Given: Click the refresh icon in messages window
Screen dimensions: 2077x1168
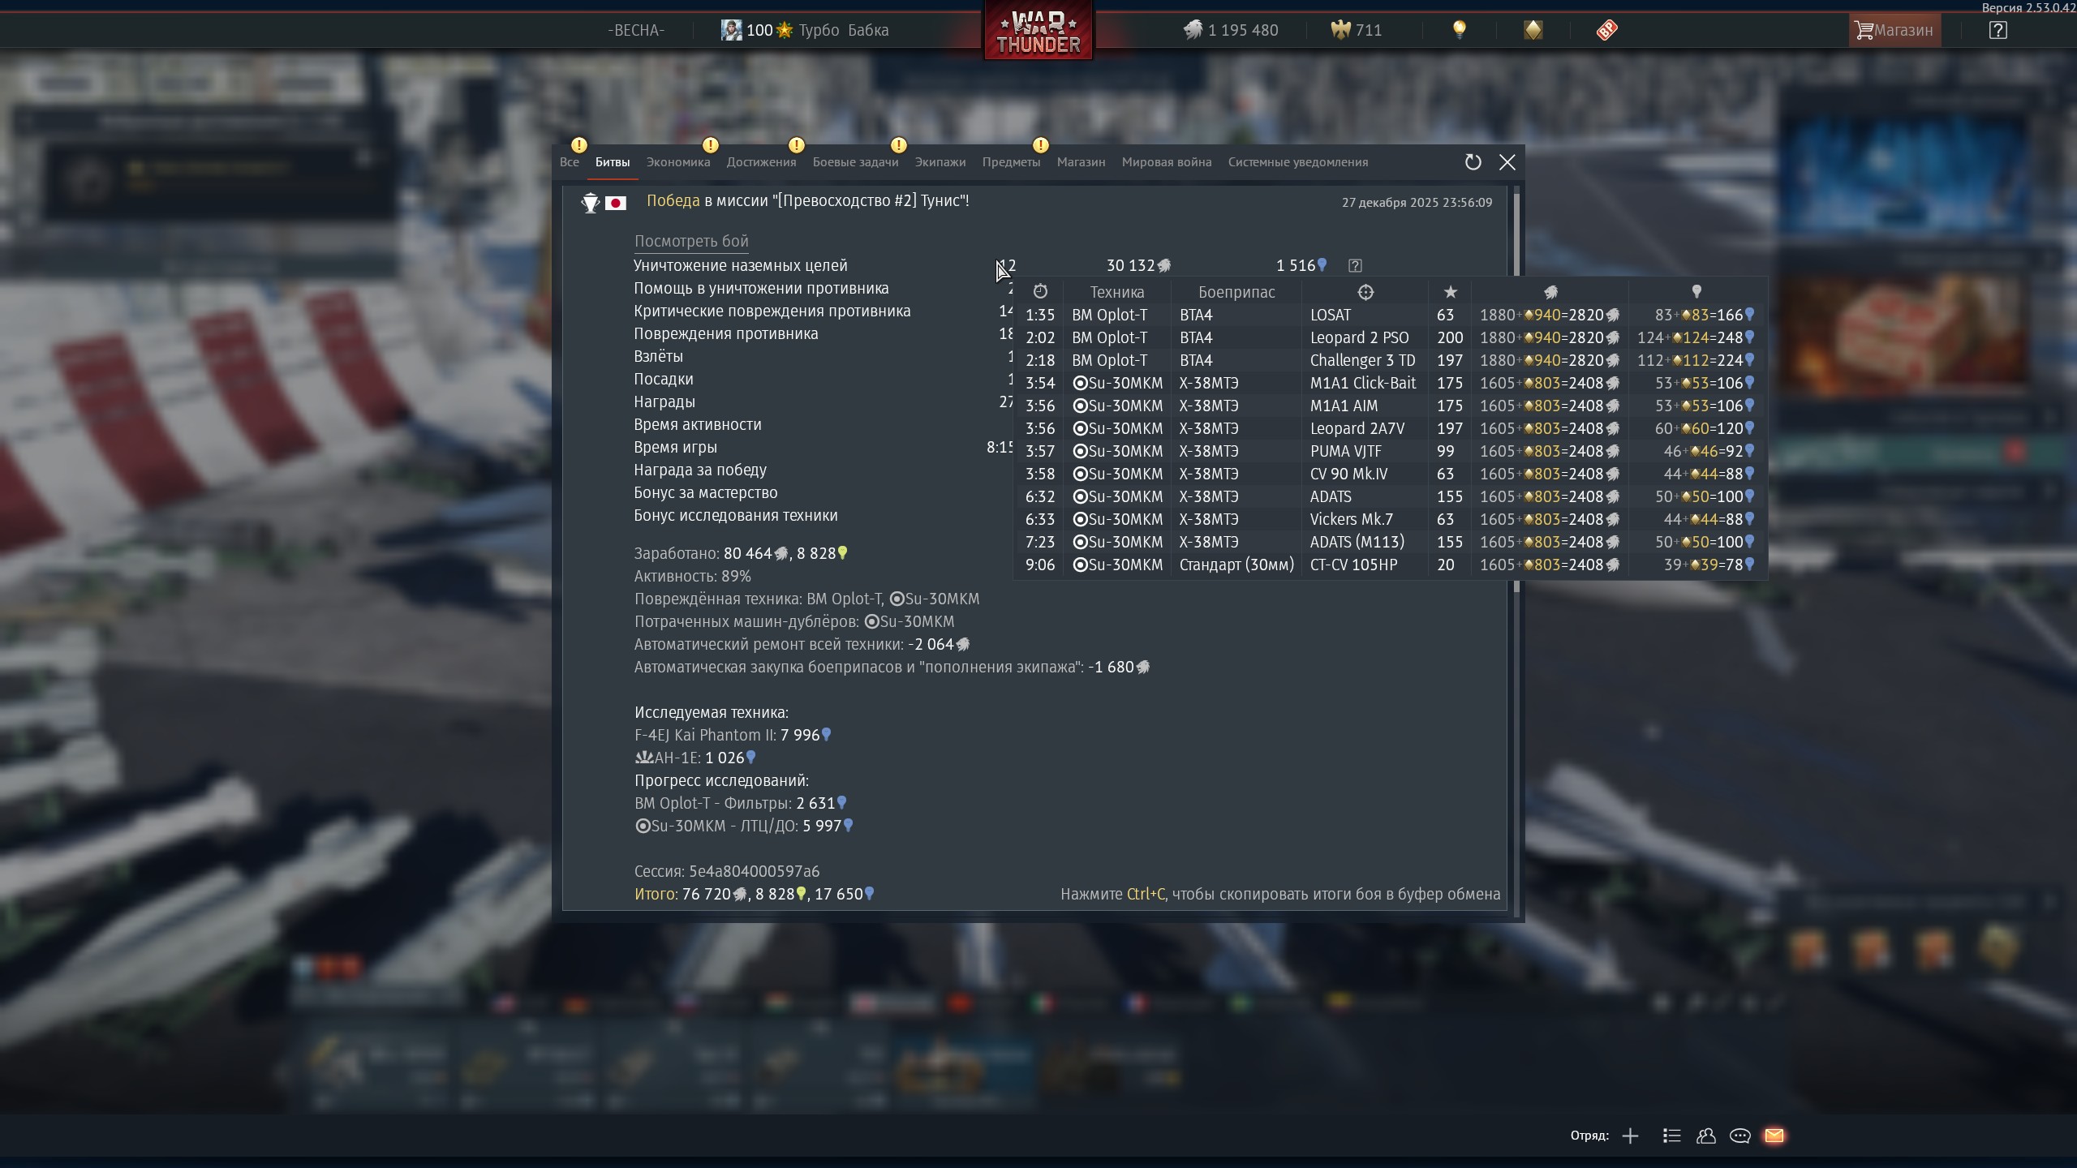Looking at the screenshot, I should [x=1473, y=162].
